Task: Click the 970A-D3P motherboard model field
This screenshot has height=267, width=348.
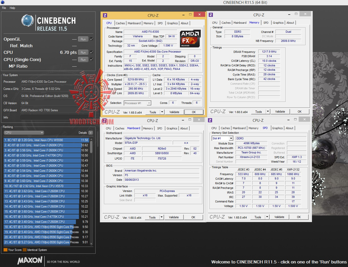Action: click(148, 143)
